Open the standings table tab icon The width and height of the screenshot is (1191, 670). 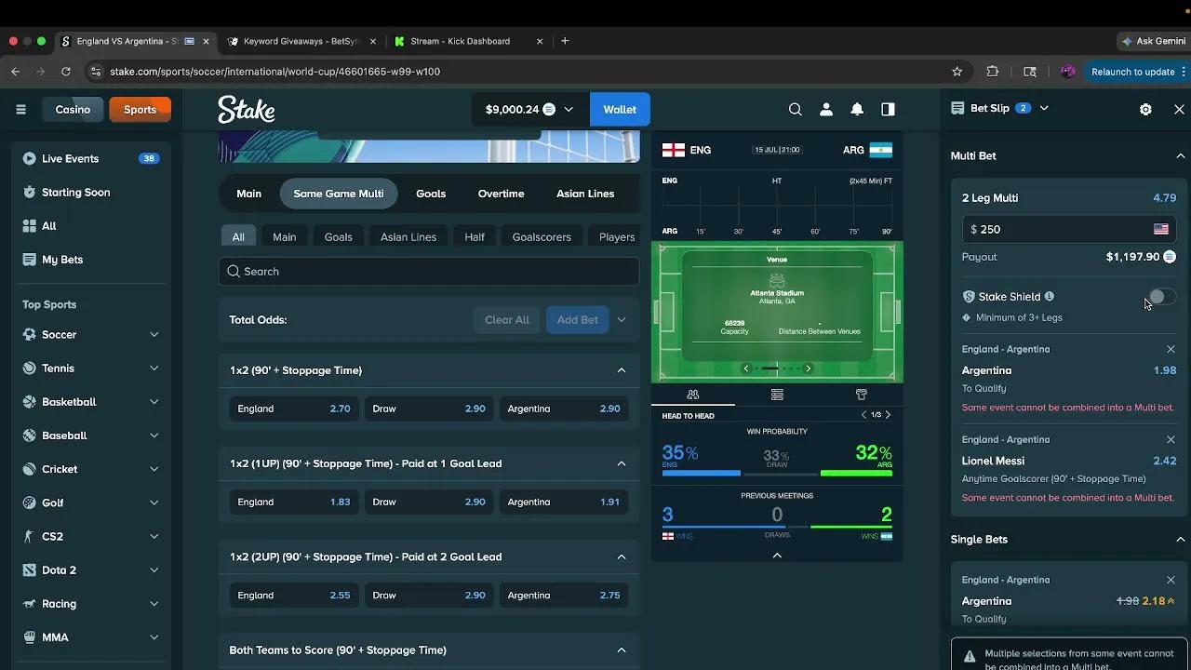click(x=777, y=395)
